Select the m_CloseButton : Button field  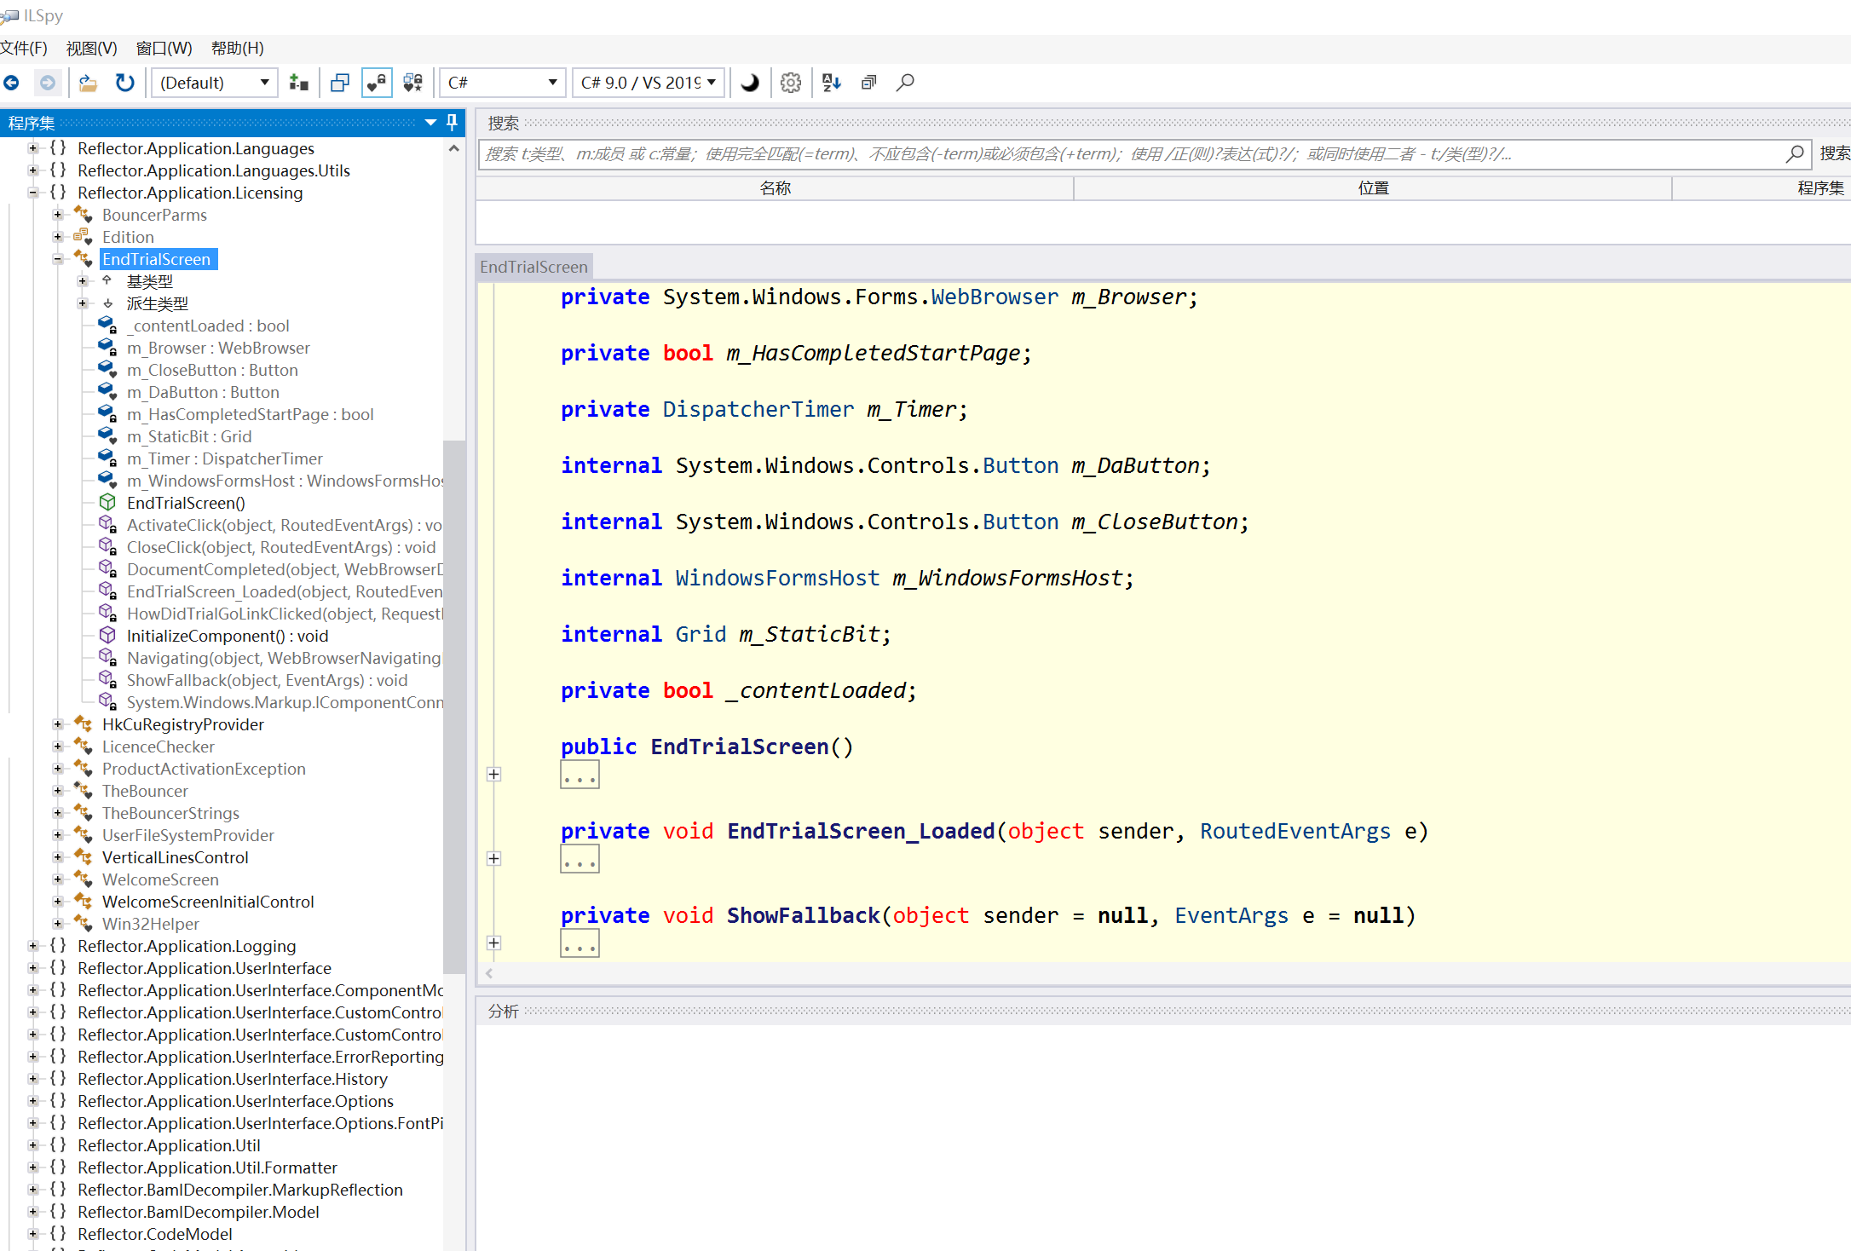pyautogui.click(x=212, y=370)
